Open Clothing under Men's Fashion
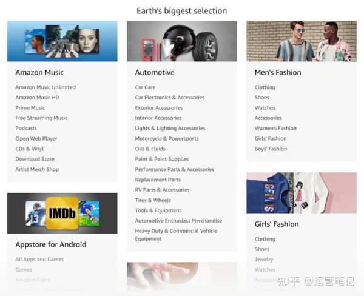Screen dimensions: 364x296 click(x=265, y=87)
